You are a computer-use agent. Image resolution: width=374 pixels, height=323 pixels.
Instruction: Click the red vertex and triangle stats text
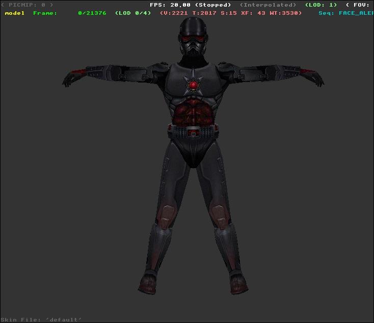pyautogui.click(x=230, y=13)
